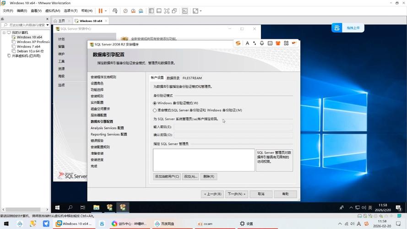Open the dropdown arrow beside the pause button
The width and height of the screenshot is (407, 229).
click(x=106, y=11)
